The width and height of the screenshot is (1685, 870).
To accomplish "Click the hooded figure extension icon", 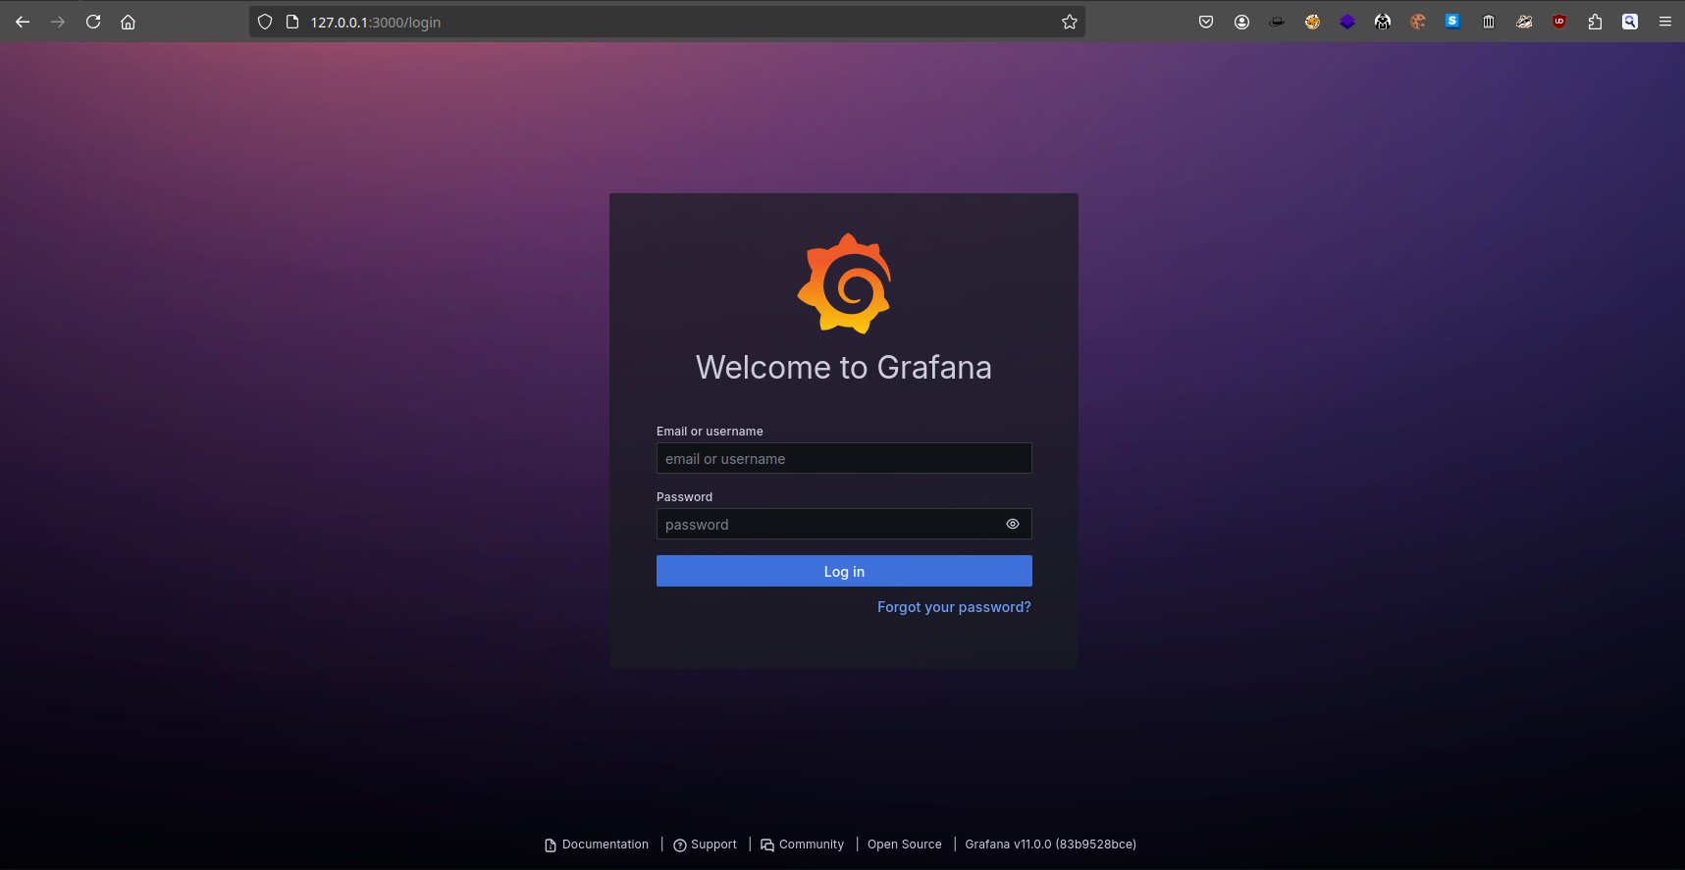I will (x=1383, y=22).
